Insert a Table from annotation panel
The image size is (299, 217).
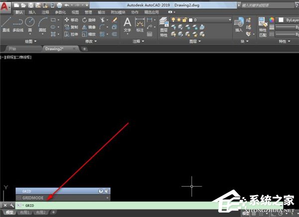149,34
